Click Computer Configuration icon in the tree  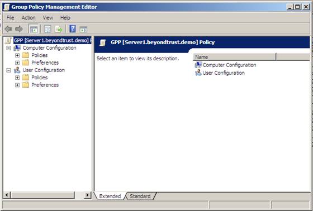pyautogui.click(x=17, y=48)
